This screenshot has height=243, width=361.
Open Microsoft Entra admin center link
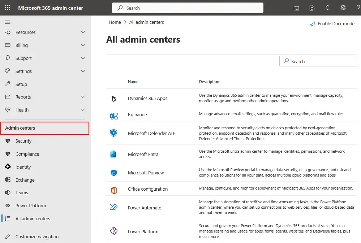tap(143, 154)
